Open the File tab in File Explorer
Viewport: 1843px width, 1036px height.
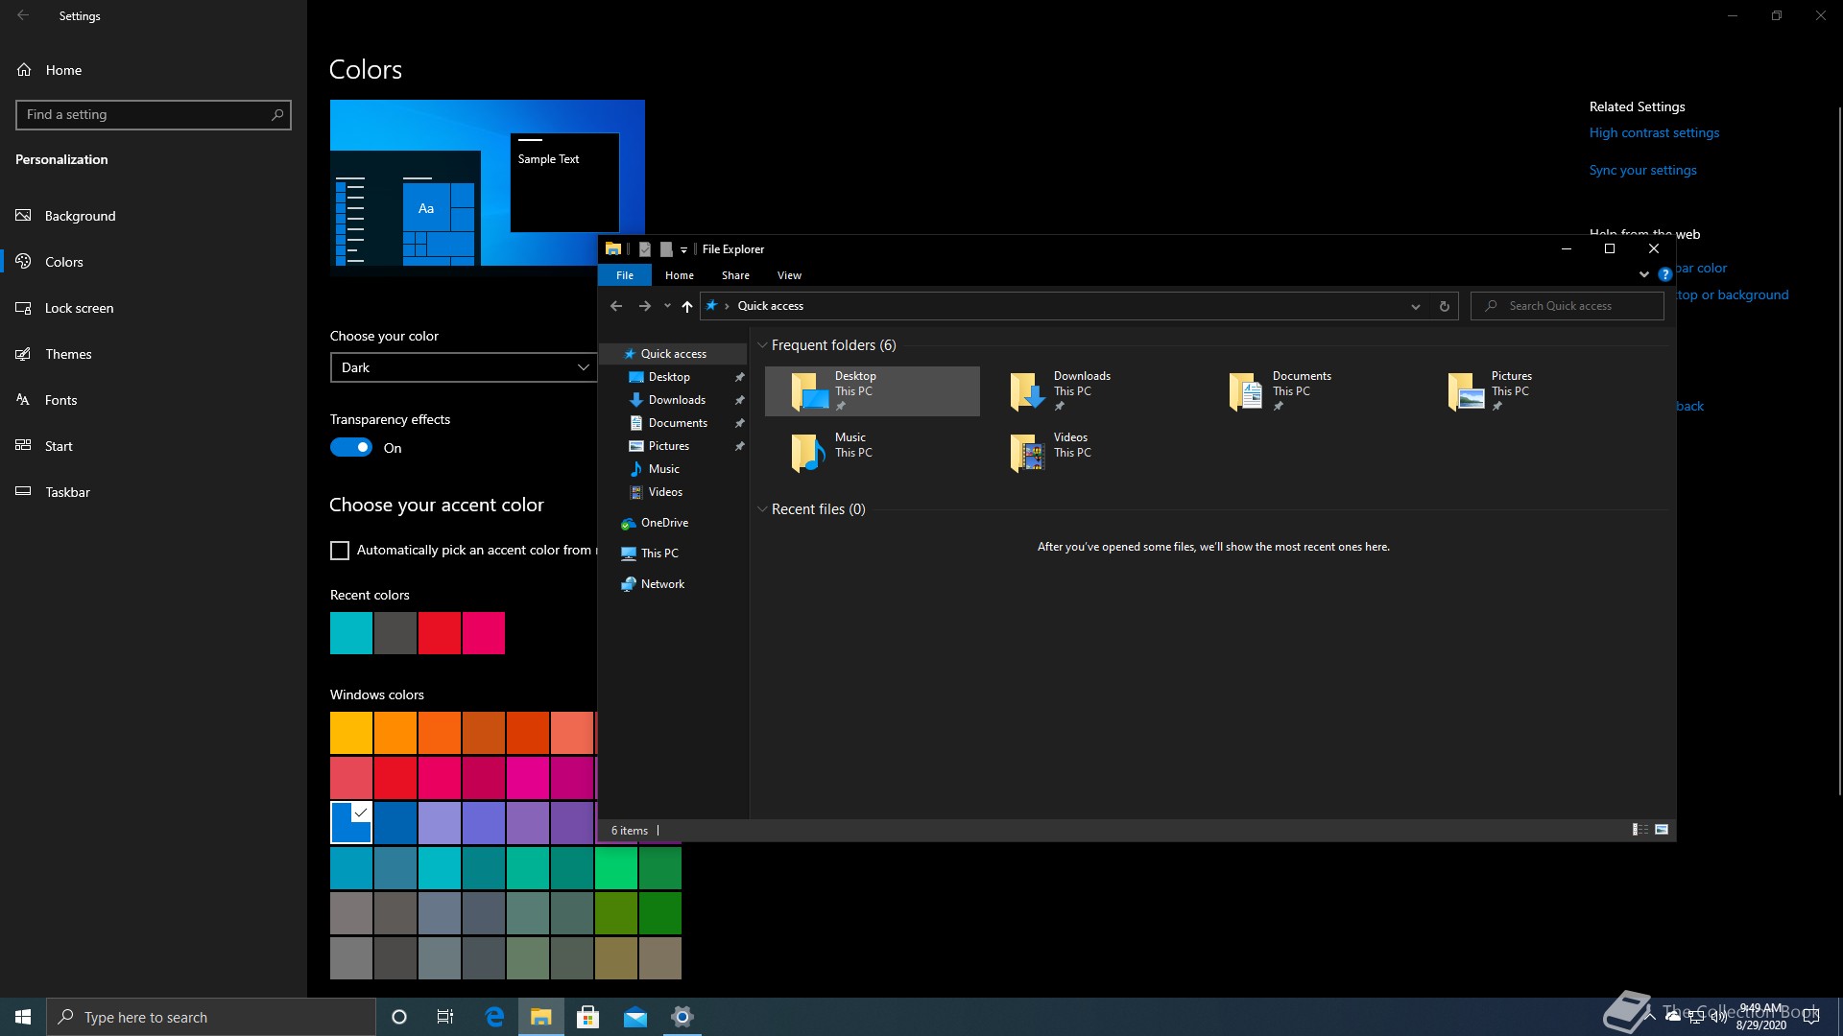pos(625,275)
